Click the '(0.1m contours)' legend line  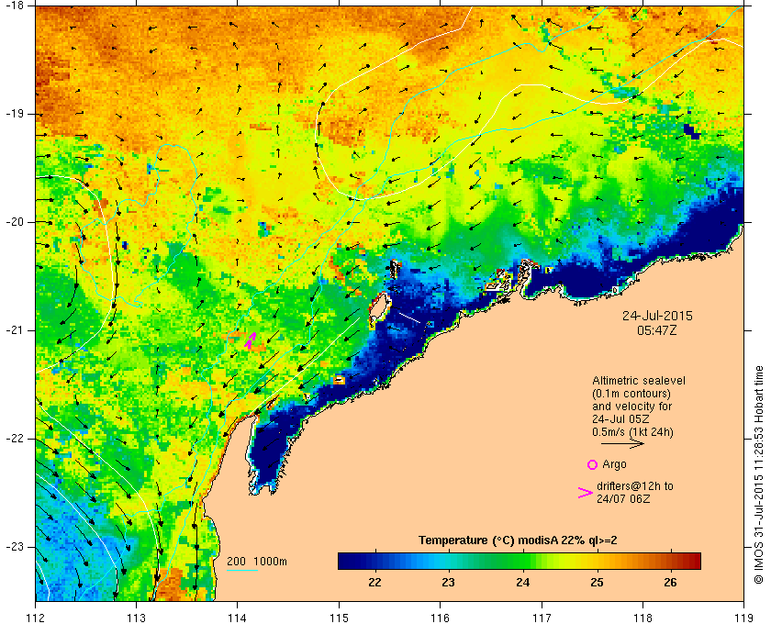click(631, 394)
